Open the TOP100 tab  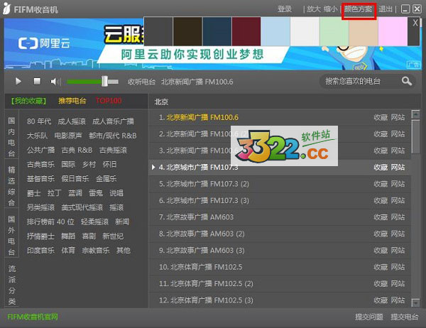point(109,102)
